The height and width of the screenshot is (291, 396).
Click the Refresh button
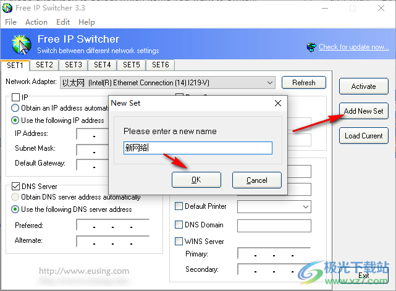point(304,83)
